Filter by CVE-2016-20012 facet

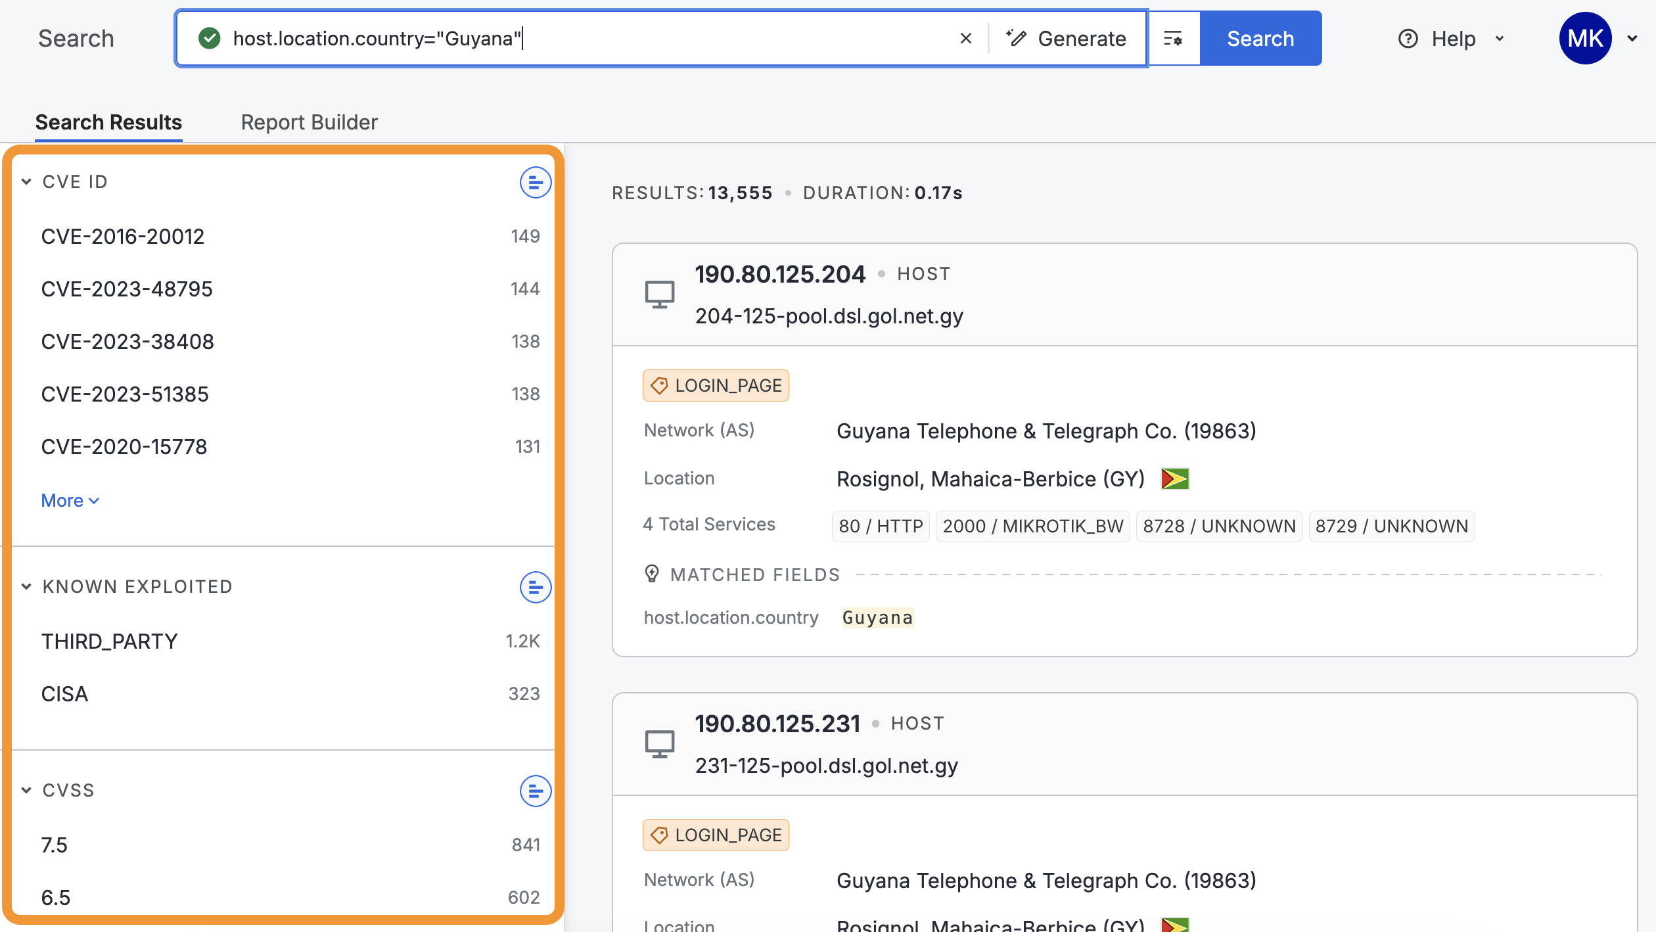pos(123,237)
